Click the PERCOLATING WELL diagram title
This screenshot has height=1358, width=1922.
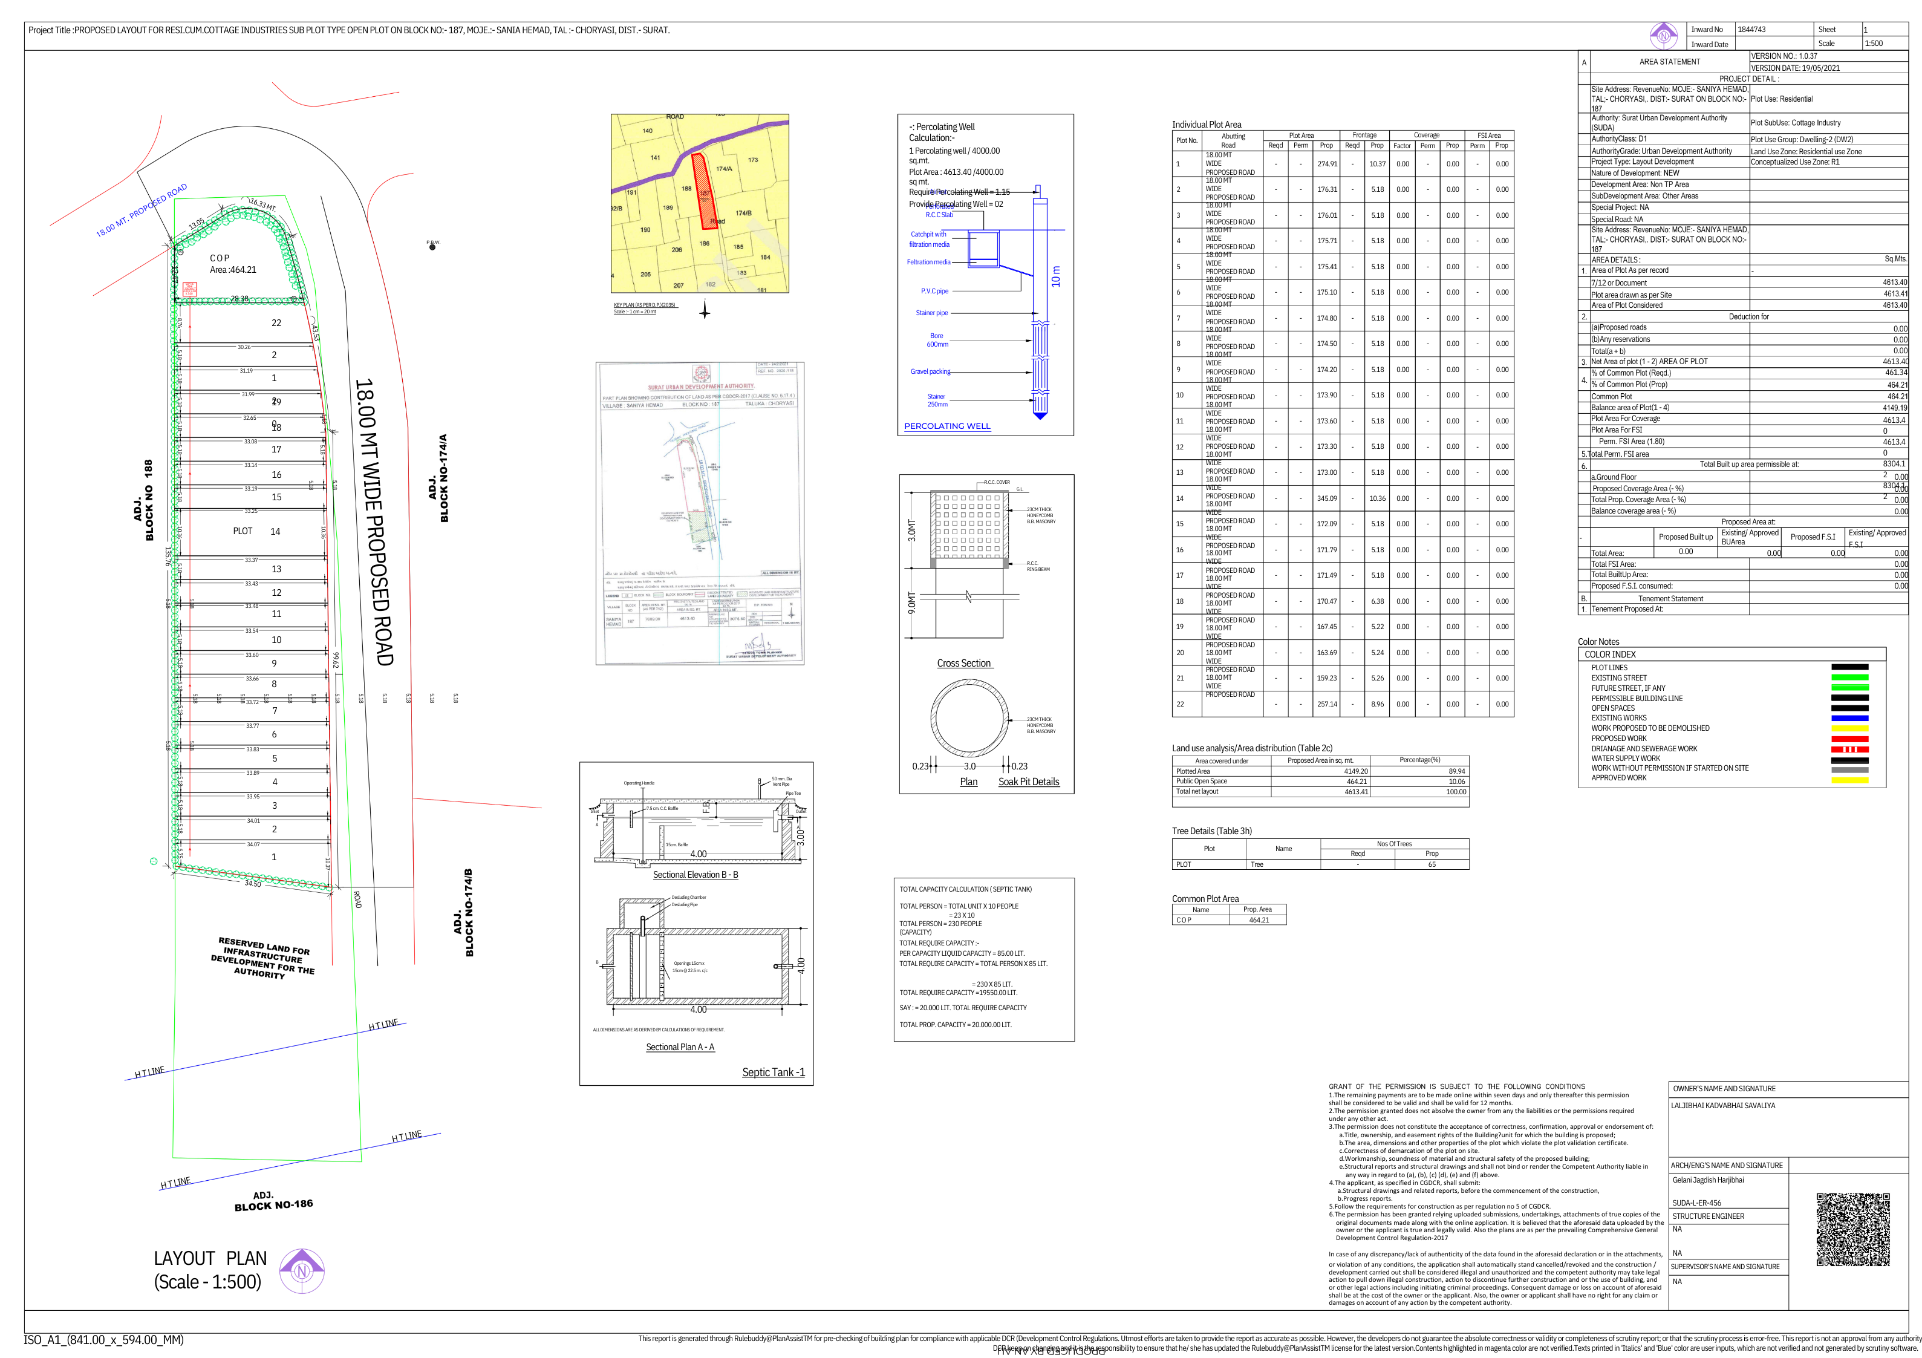(x=946, y=426)
